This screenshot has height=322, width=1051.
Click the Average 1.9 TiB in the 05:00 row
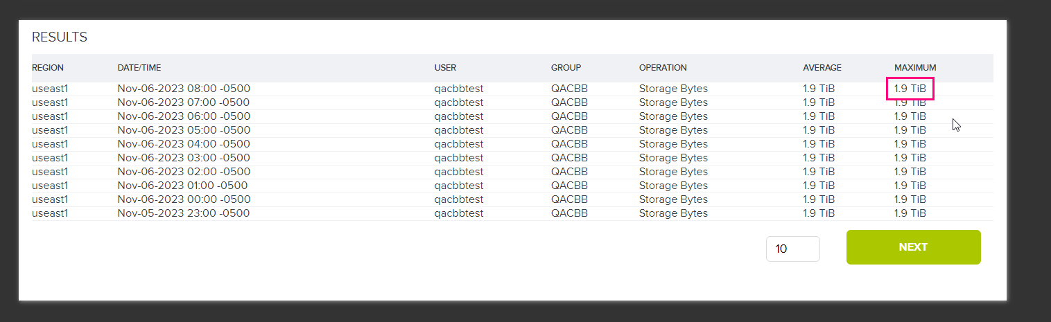coord(819,130)
